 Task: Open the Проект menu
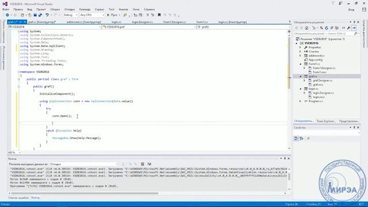tap(41, 9)
